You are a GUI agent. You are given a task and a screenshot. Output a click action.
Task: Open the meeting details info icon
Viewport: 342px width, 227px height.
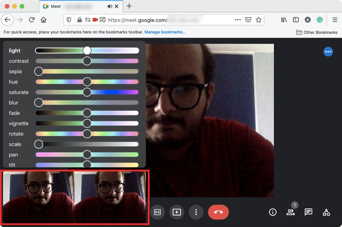click(272, 212)
